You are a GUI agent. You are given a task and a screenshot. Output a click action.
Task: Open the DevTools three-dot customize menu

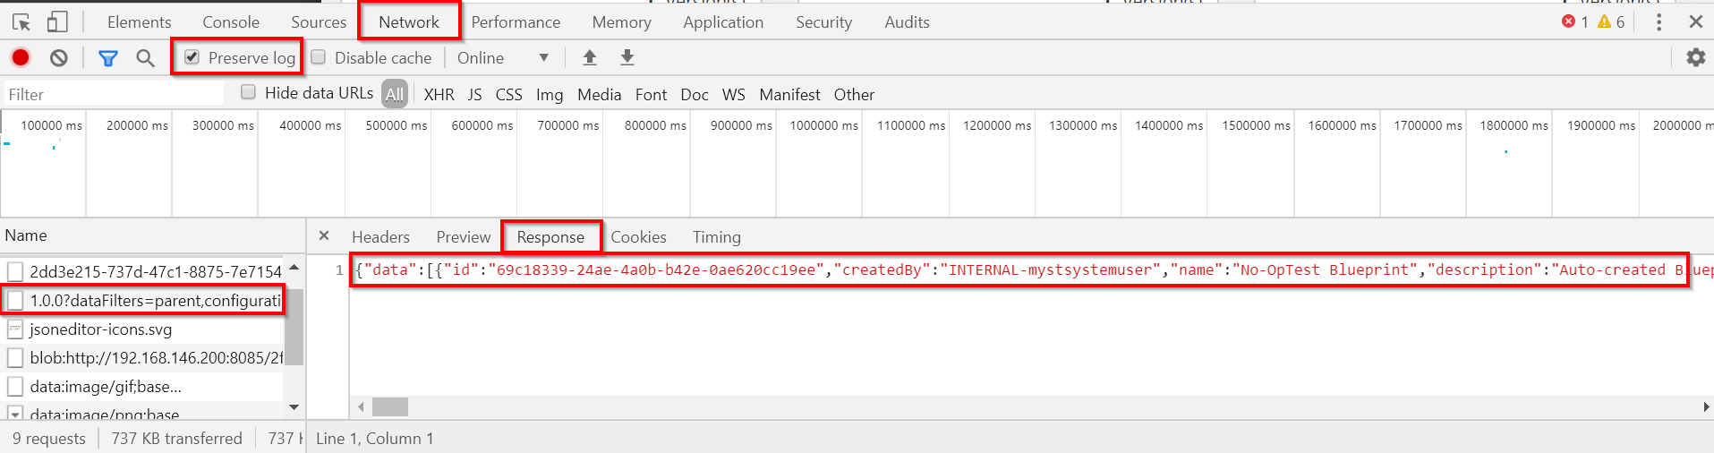(1659, 22)
